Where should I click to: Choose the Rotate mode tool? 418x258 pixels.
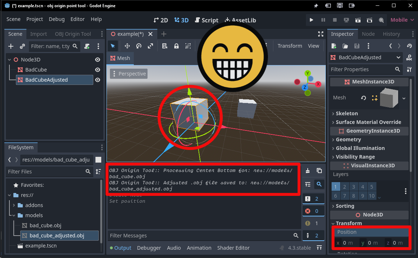pyautogui.click(x=138, y=46)
